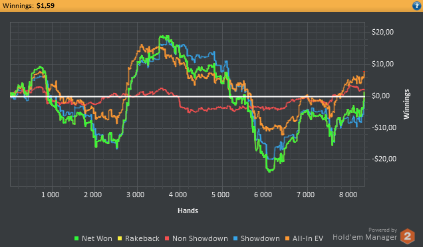The height and width of the screenshot is (247, 423).
Task: Click the 8 000 hands axis label
Action: click(x=349, y=195)
